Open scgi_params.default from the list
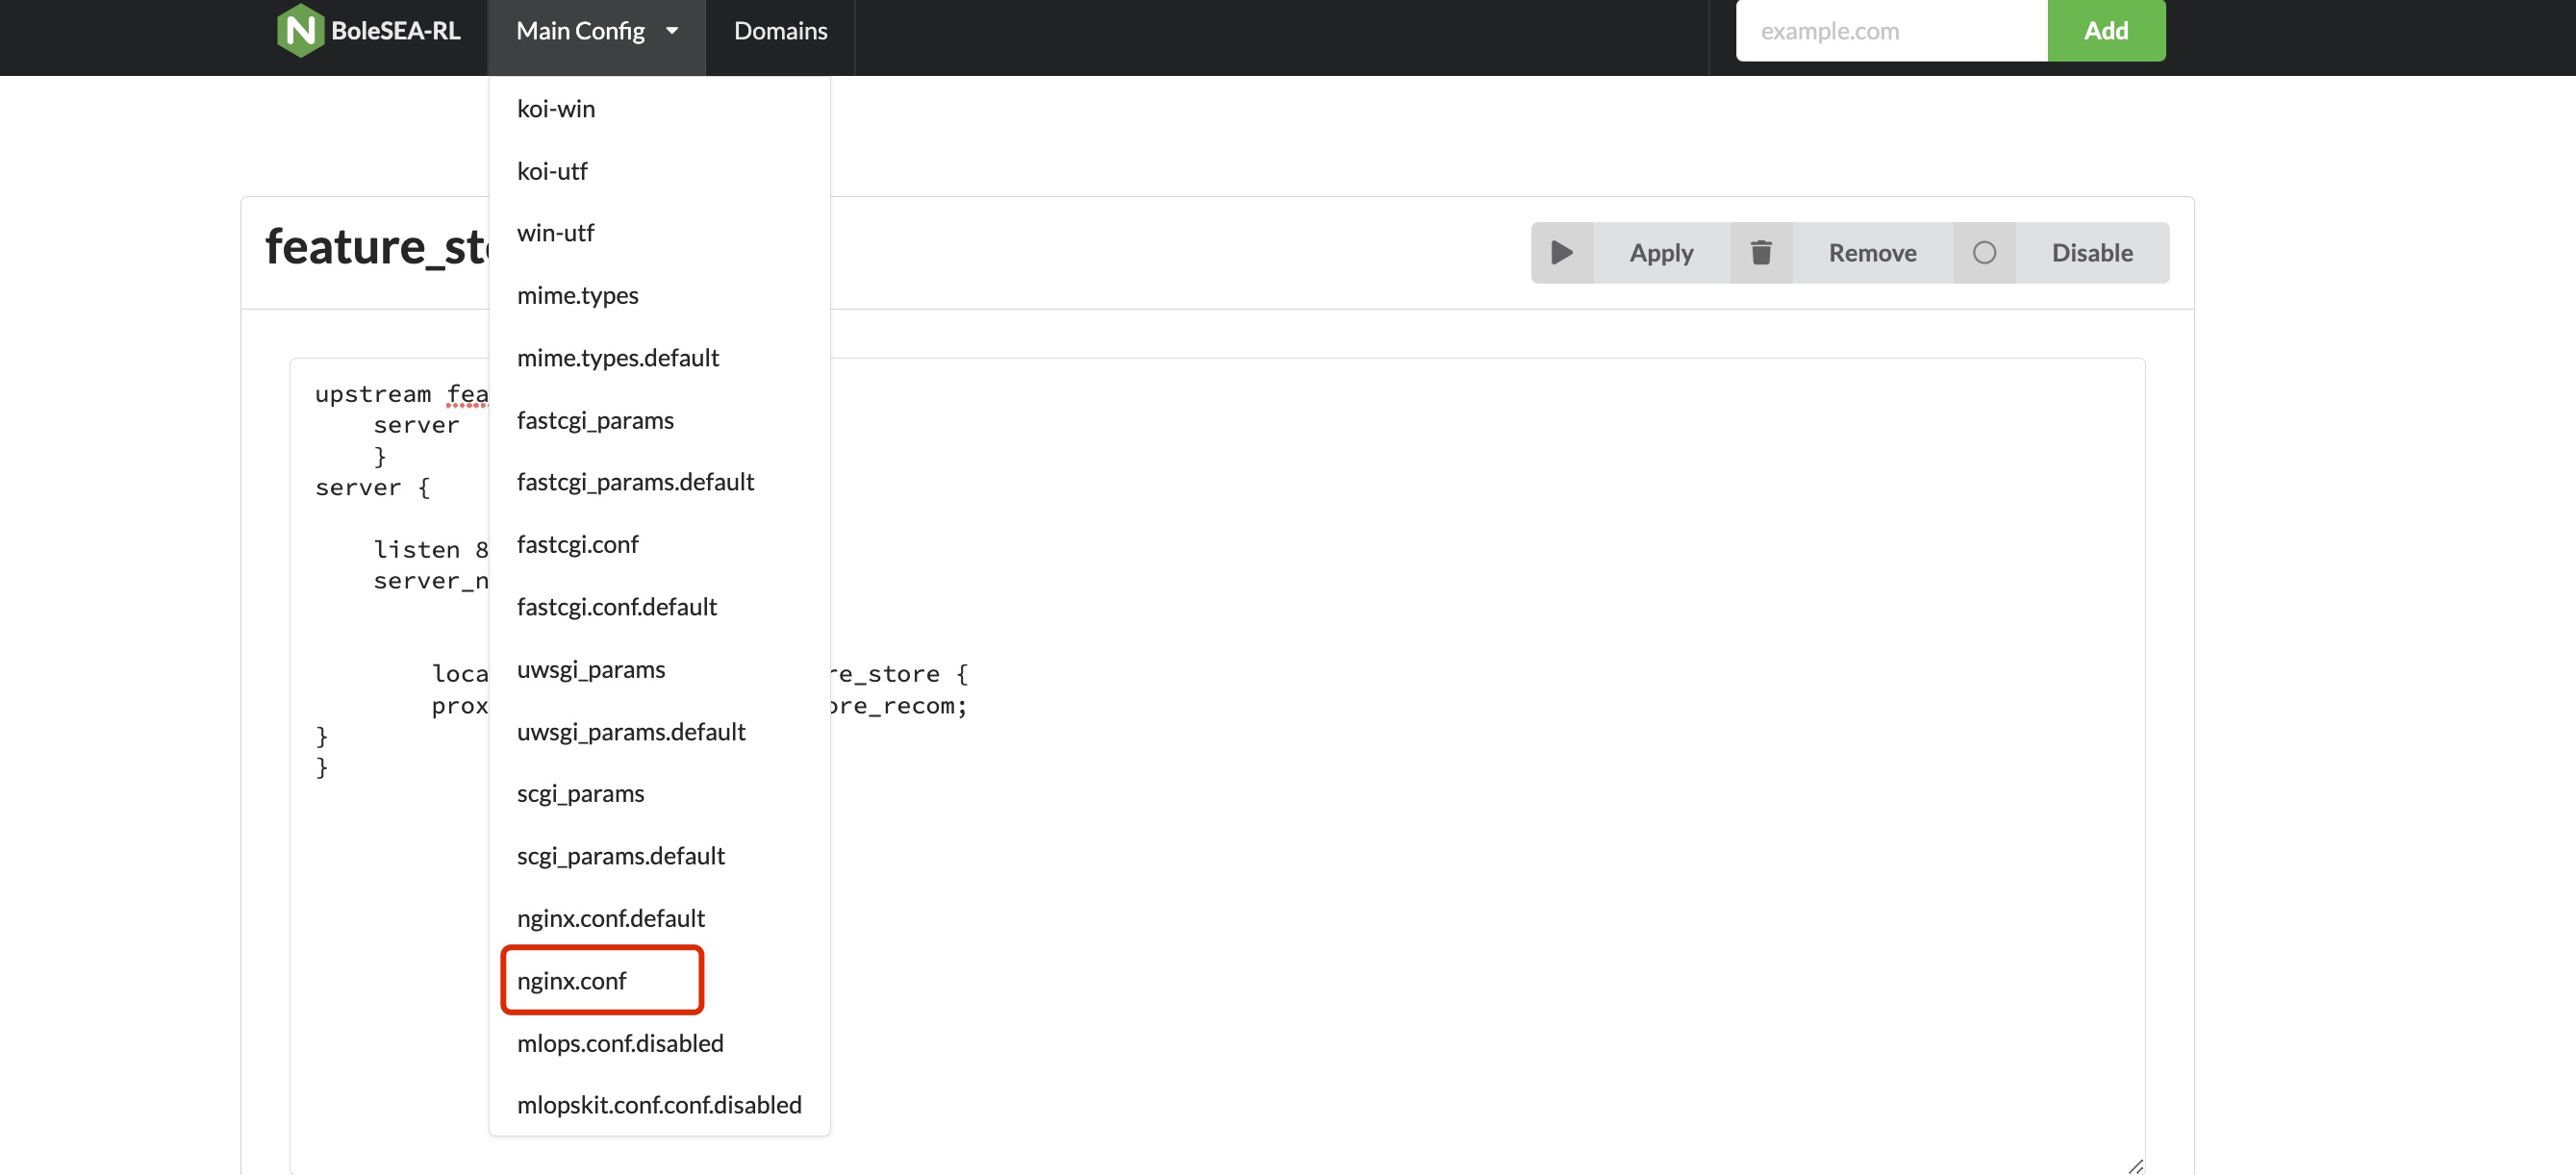 point(620,855)
